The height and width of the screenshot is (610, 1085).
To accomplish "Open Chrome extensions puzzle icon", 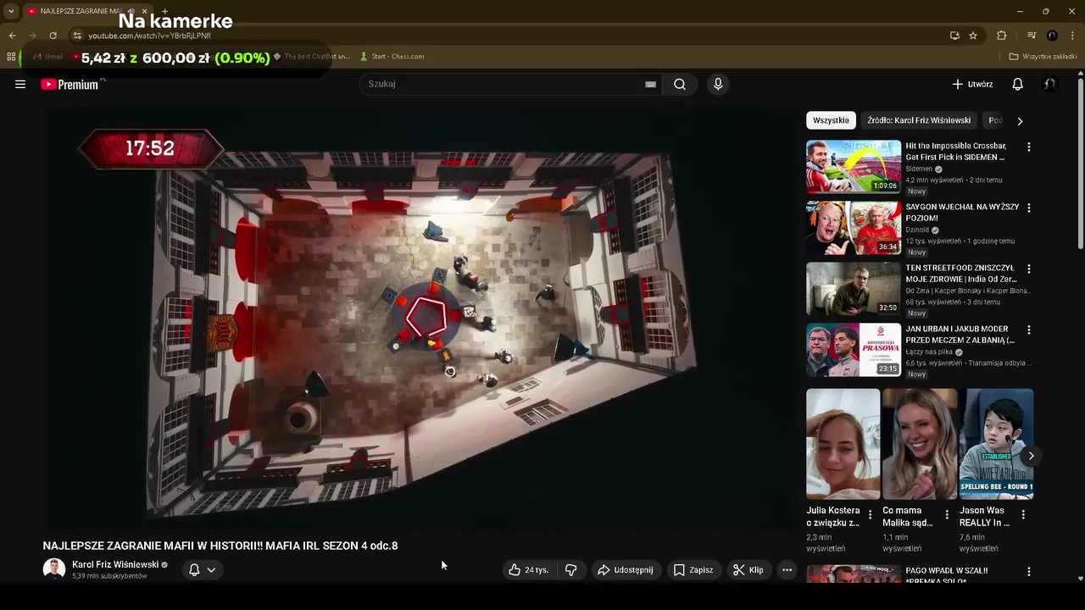I will click(x=1002, y=36).
